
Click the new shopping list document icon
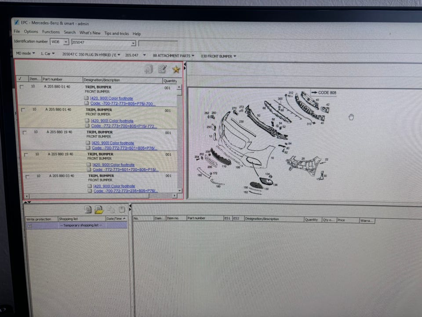88,209
